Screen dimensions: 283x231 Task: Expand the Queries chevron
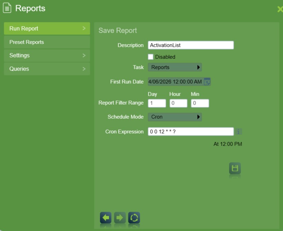[84, 69]
